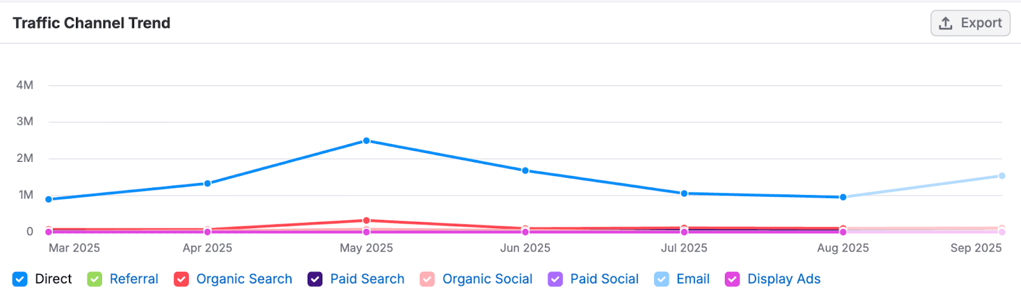1021x304 pixels.
Task: Toggle the Referral channel checkbox
Action: 94,279
